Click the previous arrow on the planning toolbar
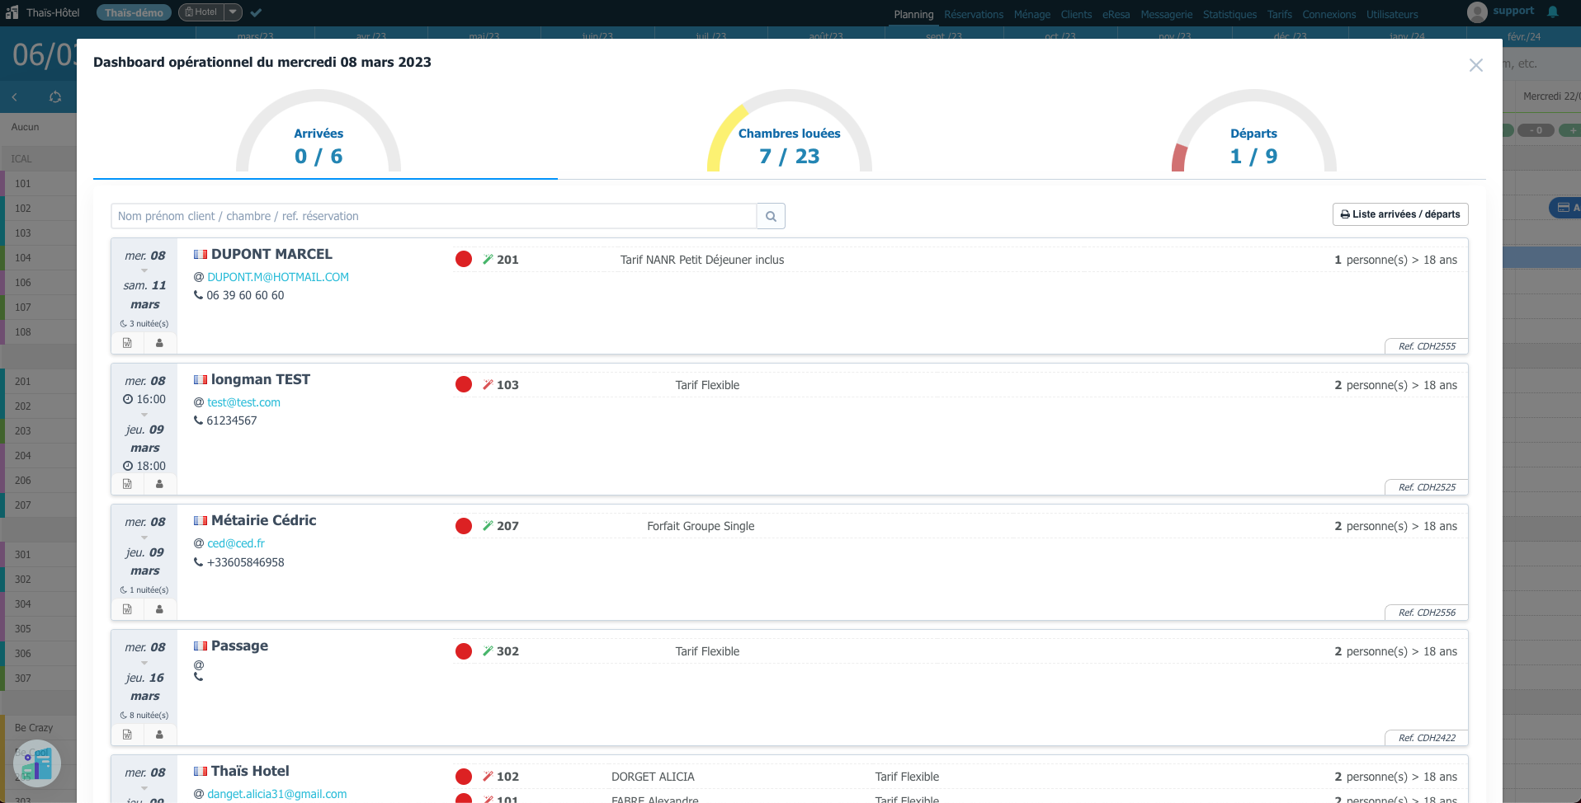1581x803 pixels. coord(14,97)
